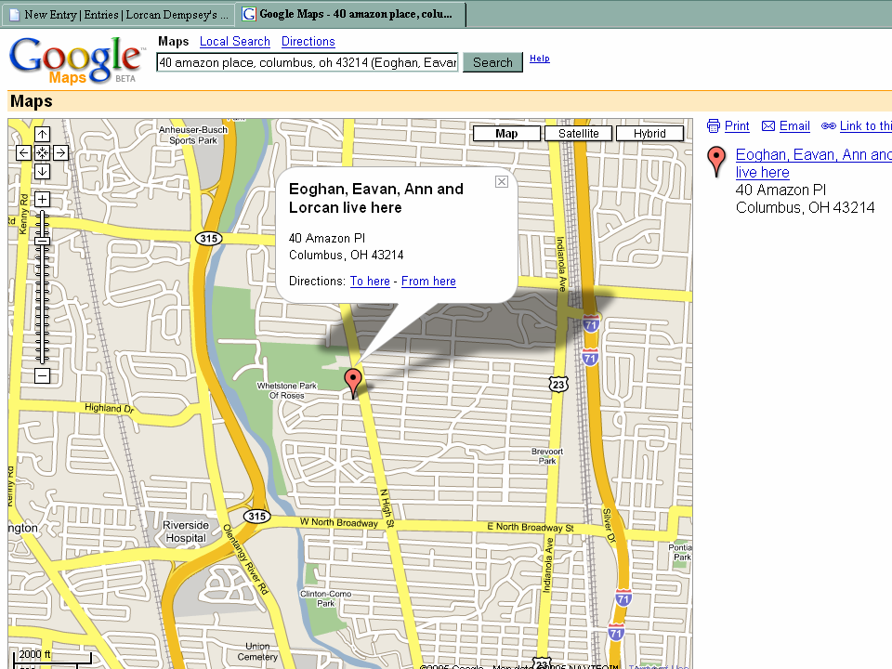Zoom out with the minus button
This screenshot has height=669, width=892.
pos(42,375)
